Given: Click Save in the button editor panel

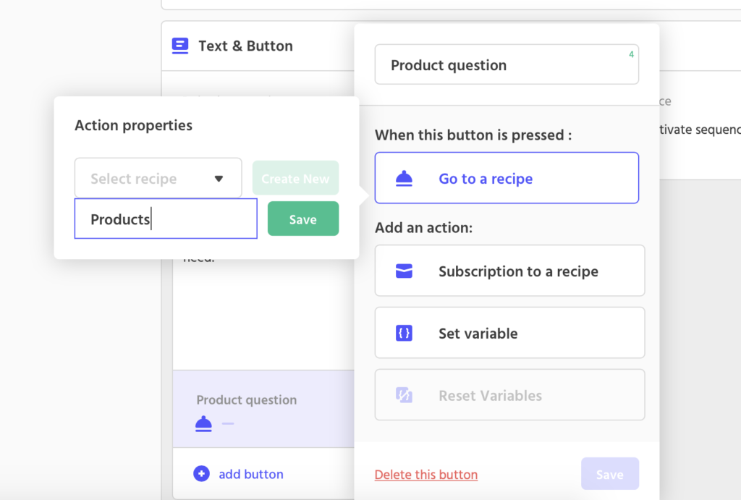Looking at the screenshot, I should tap(610, 474).
